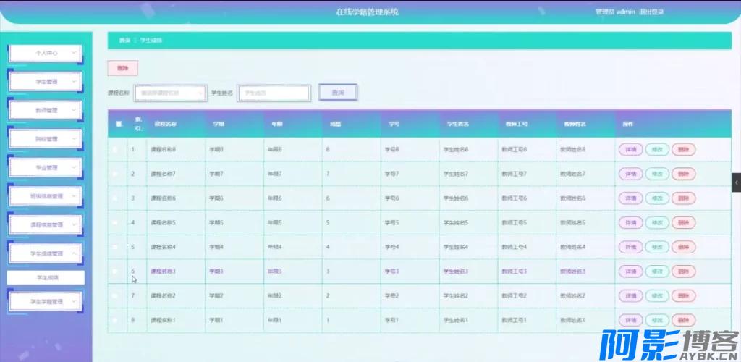This screenshot has height=362, width=741.
Task: Click 修改 for the 课程名称6 row
Action: [656, 198]
